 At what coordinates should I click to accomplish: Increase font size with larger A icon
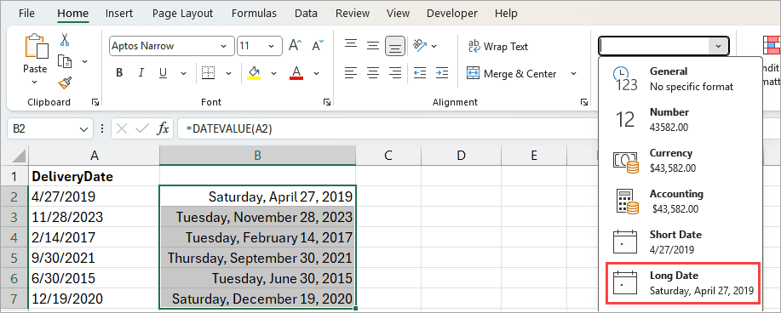(295, 46)
